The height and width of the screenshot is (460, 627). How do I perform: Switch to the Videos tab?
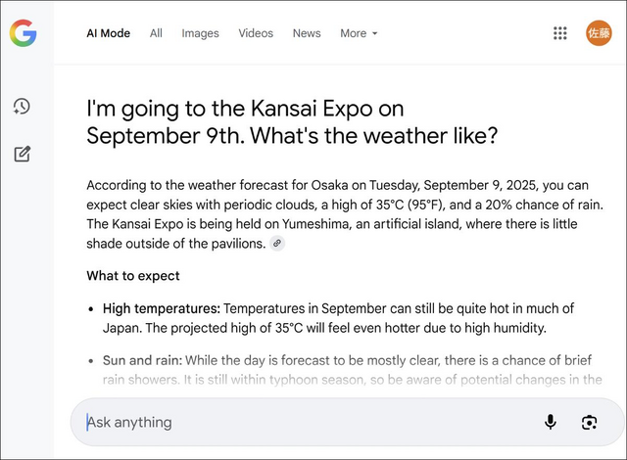pos(256,33)
